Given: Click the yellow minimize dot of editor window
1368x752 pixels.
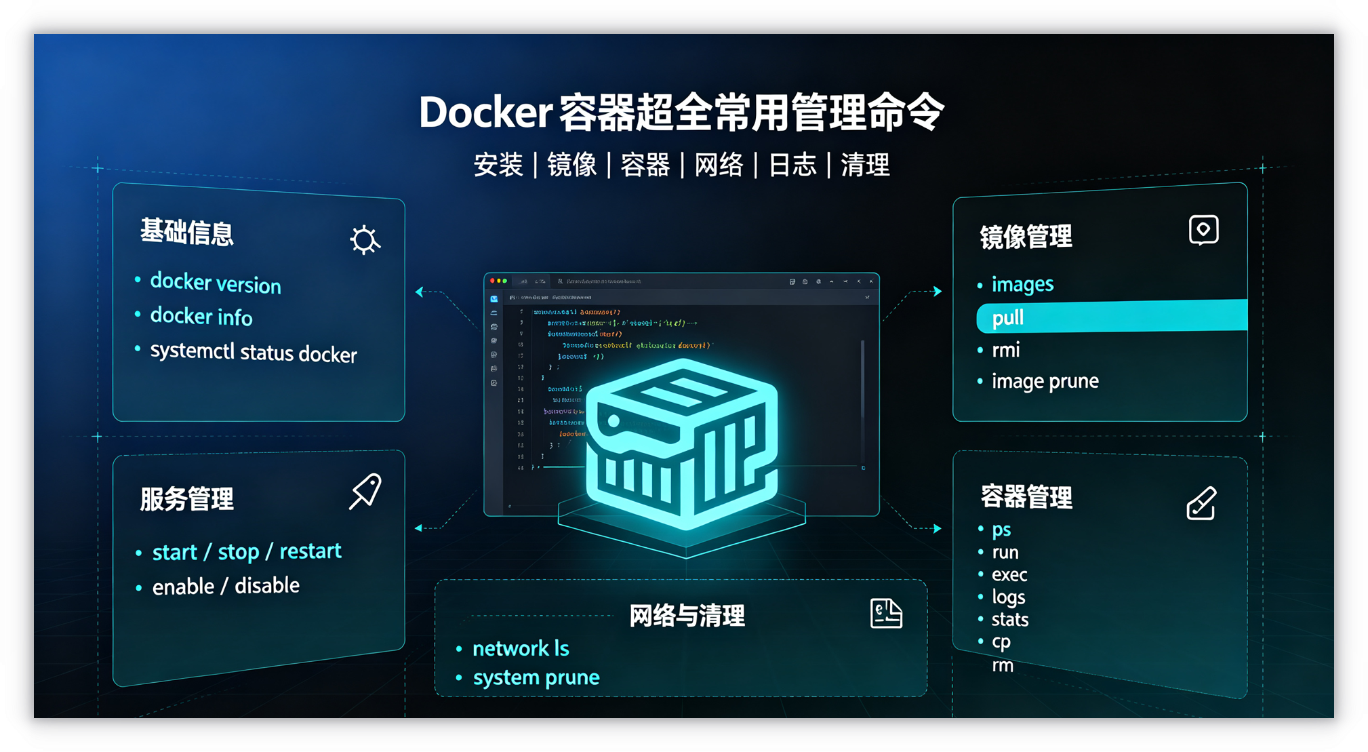Looking at the screenshot, I should pyautogui.click(x=499, y=281).
